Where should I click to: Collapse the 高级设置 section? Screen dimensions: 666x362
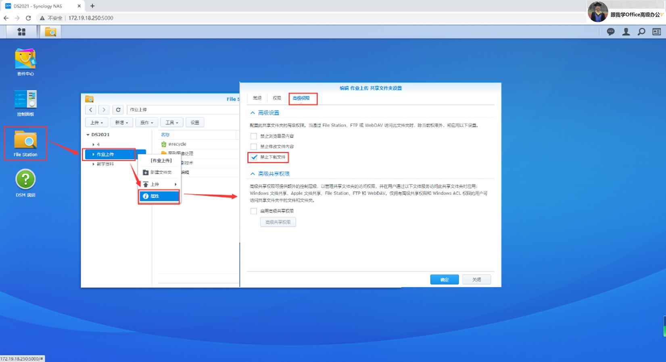[x=253, y=113]
